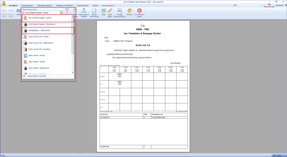Click icon beside Toplu Çarşaf Liste : Derslikler
The image size is (287, 157).
[26, 49]
